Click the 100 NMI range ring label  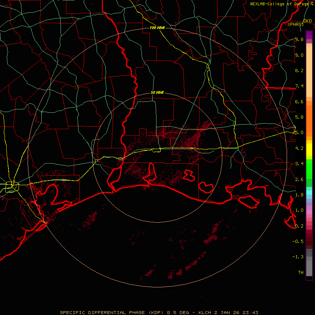157,28
